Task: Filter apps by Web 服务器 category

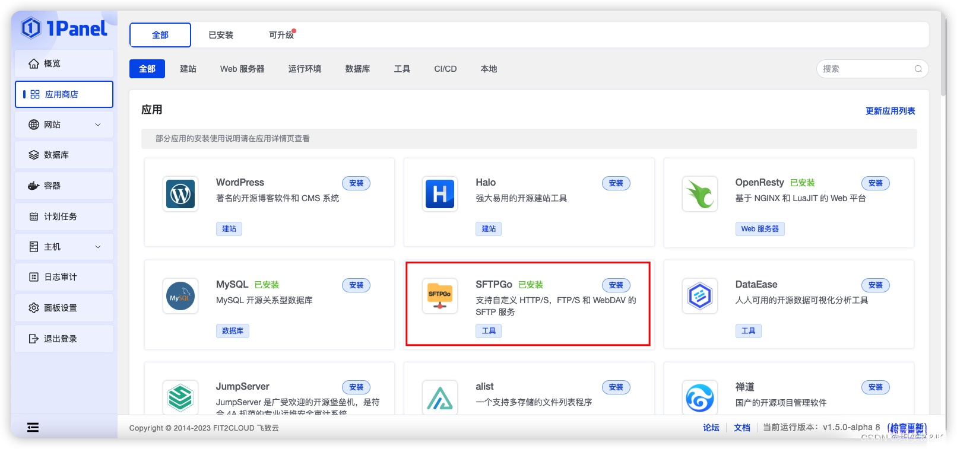Action: (x=242, y=69)
